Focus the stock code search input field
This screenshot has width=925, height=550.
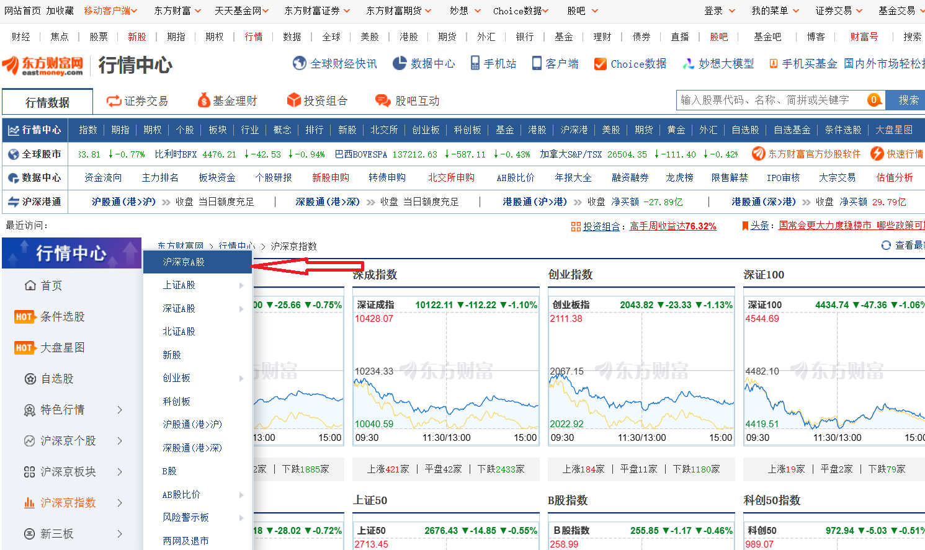point(771,100)
